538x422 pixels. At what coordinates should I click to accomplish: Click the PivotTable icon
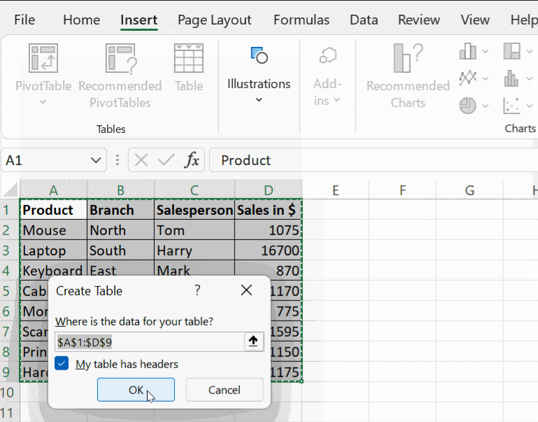pyautogui.click(x=43, y=59)
